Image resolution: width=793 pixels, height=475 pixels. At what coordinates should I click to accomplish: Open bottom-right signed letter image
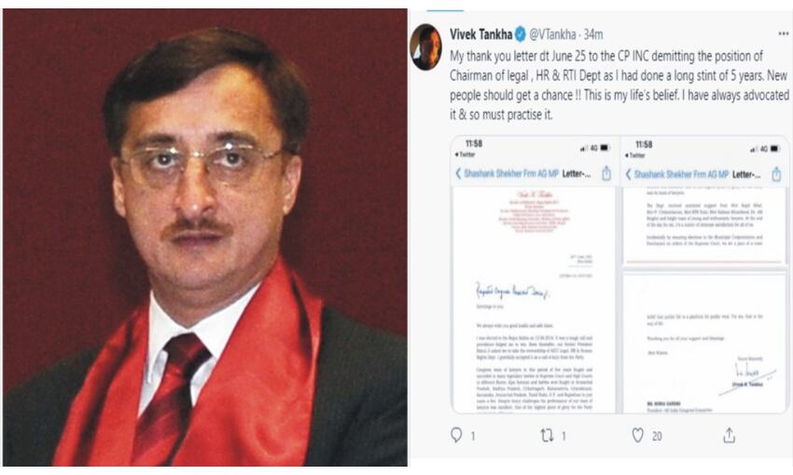(704, 343)
